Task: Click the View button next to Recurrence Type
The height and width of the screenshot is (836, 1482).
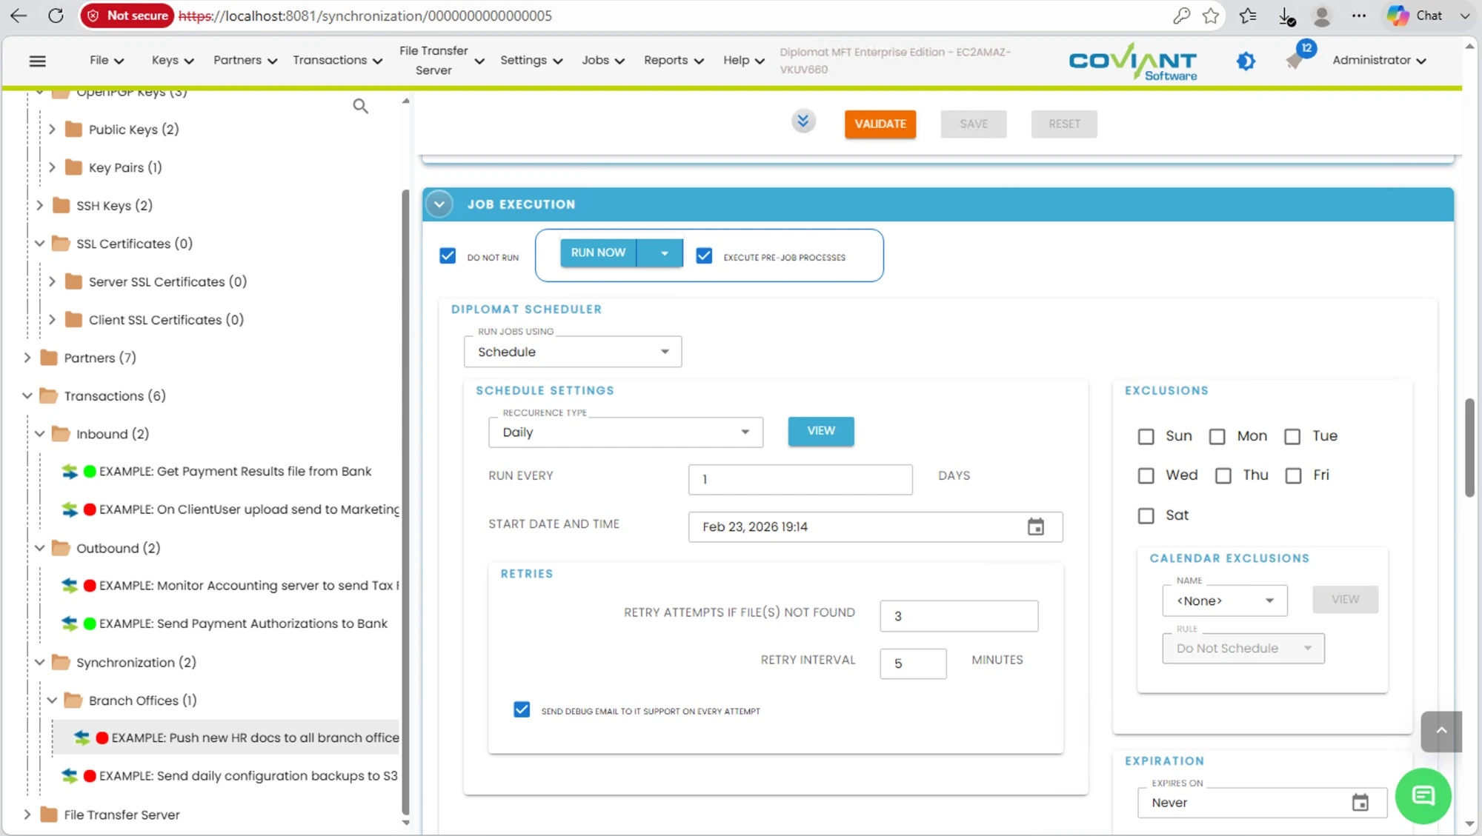Action: [820, 431]
